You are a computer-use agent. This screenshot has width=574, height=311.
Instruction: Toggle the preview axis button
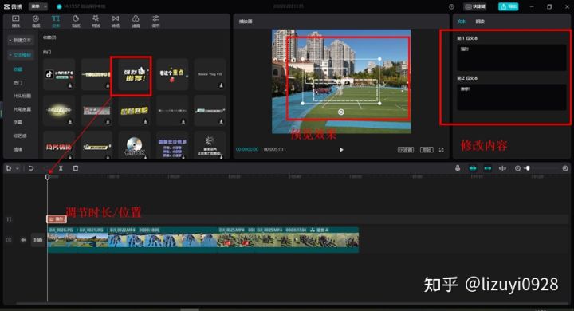click(x=502, y=168)
